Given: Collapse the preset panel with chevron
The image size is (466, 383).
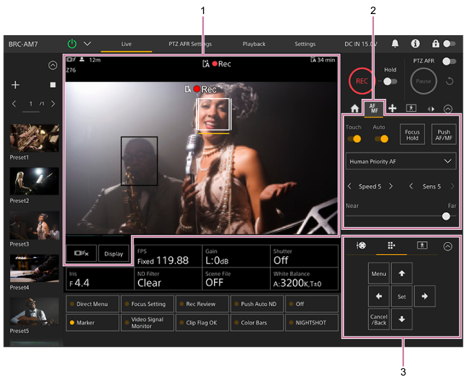Looking at the screenshot, I should coord(52,65).
